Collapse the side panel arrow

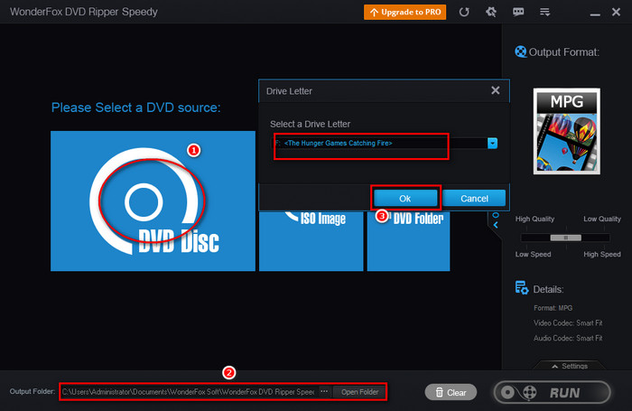click(496, 225)
